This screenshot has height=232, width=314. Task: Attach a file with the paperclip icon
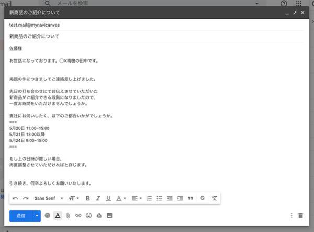[x=68, y=216]
